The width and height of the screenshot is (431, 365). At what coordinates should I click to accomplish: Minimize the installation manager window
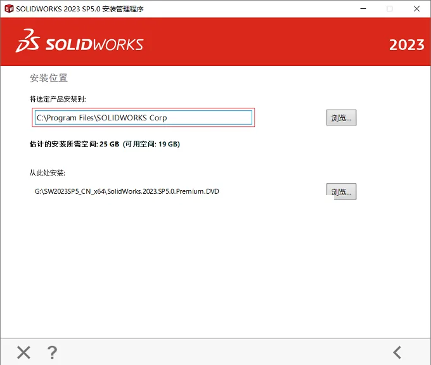pos(363,9)
